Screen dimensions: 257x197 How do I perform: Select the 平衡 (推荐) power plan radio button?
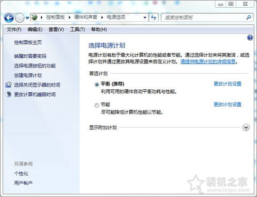click(97, 85)
